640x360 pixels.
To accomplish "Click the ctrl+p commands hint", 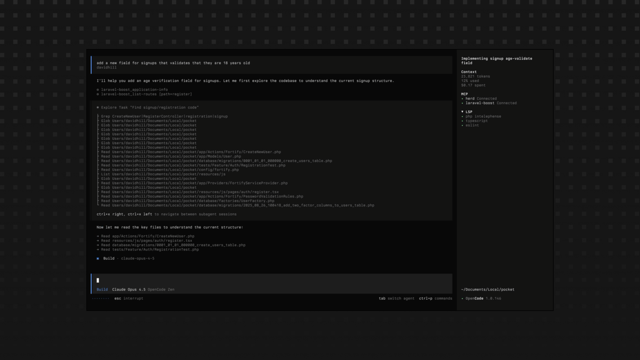I will [x=435, y=298].
